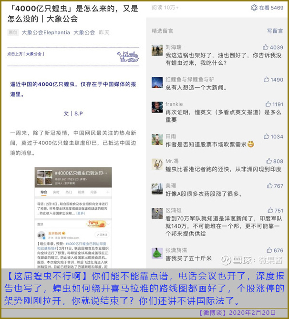The height and width of the screenshot is (319, 289).
Task: Open 刘海瑞's profile avatar
Action: click(157, 50)
